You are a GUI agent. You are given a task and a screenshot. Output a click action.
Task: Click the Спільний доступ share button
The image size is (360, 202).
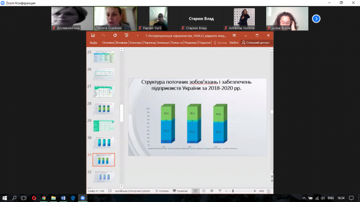point(255,43)
